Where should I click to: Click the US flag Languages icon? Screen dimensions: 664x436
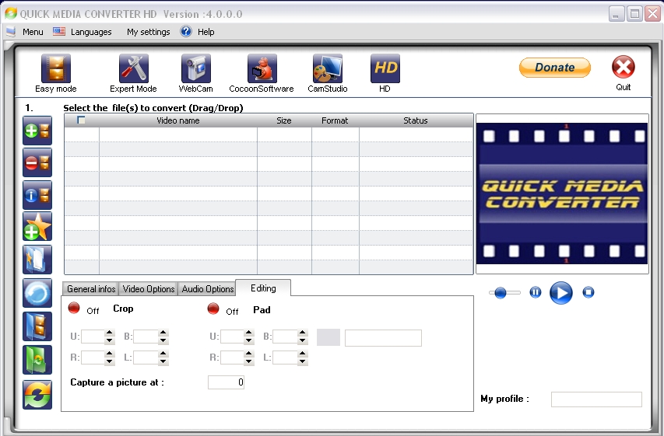[59, 31]
